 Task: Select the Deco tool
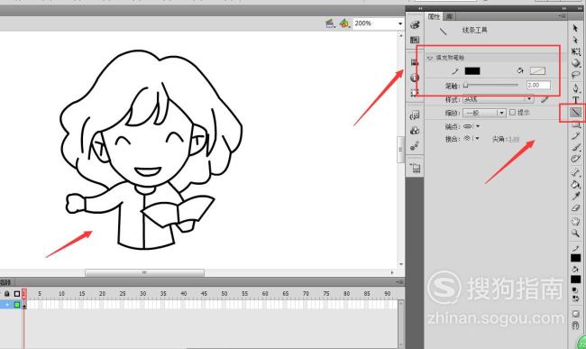[x=575, y=159]
